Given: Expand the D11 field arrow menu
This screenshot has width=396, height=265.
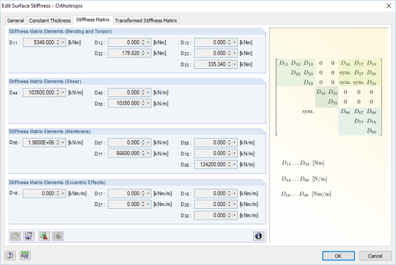Looking at the screenshot, I should tap(63, 42).
